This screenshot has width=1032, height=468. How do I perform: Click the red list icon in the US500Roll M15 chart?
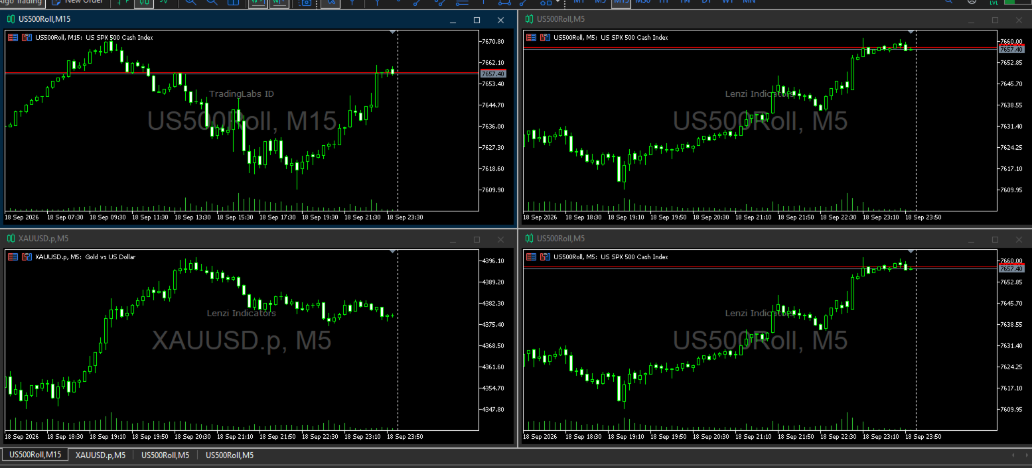pyautogui.click(x=13, y=38)
